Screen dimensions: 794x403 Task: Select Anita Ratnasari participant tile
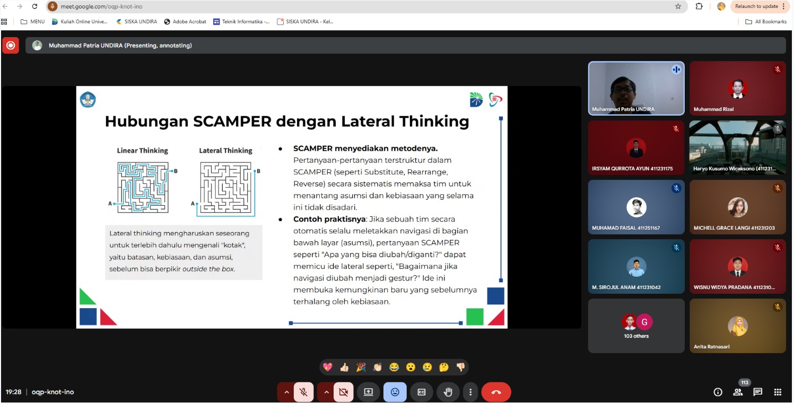pos(737,326)
